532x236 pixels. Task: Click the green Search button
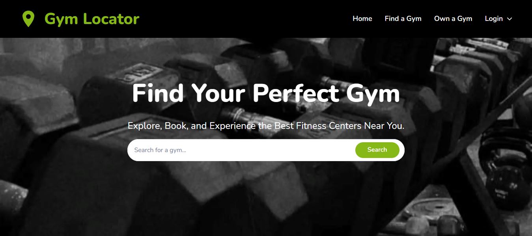tap(377, 150)
